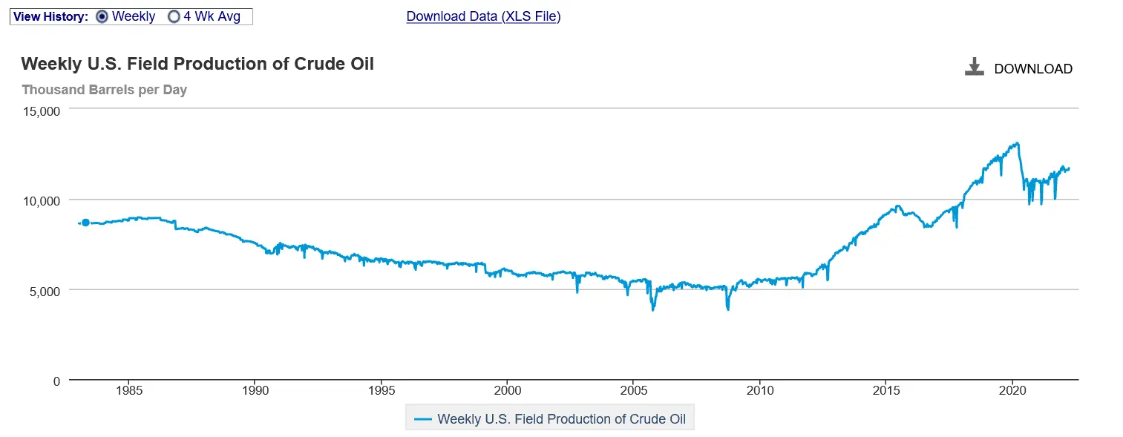The width and height of the screenshot is (1123, 437).
Task: Click the chart title Weekly U.S. Field Production
Action: click(x=197, y=64)
